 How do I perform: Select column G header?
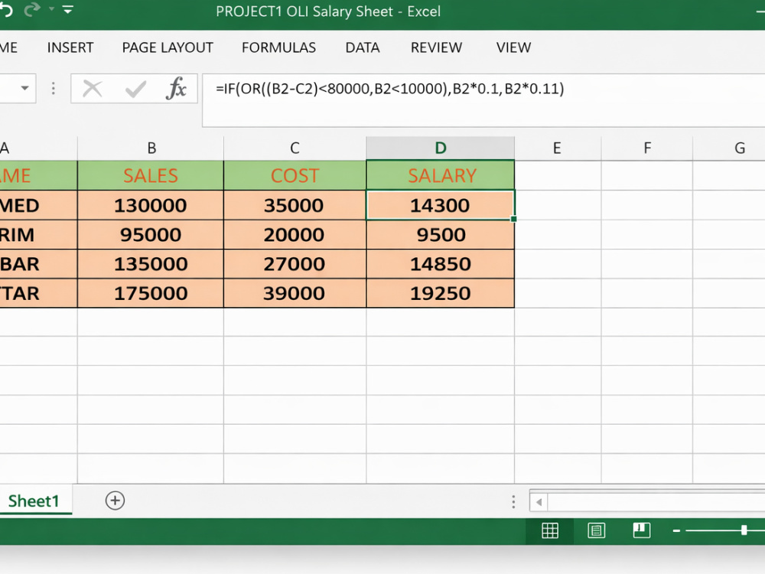point(729,148)
